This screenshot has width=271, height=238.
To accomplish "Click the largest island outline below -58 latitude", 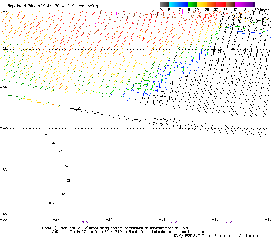I will tap(68, 180).
